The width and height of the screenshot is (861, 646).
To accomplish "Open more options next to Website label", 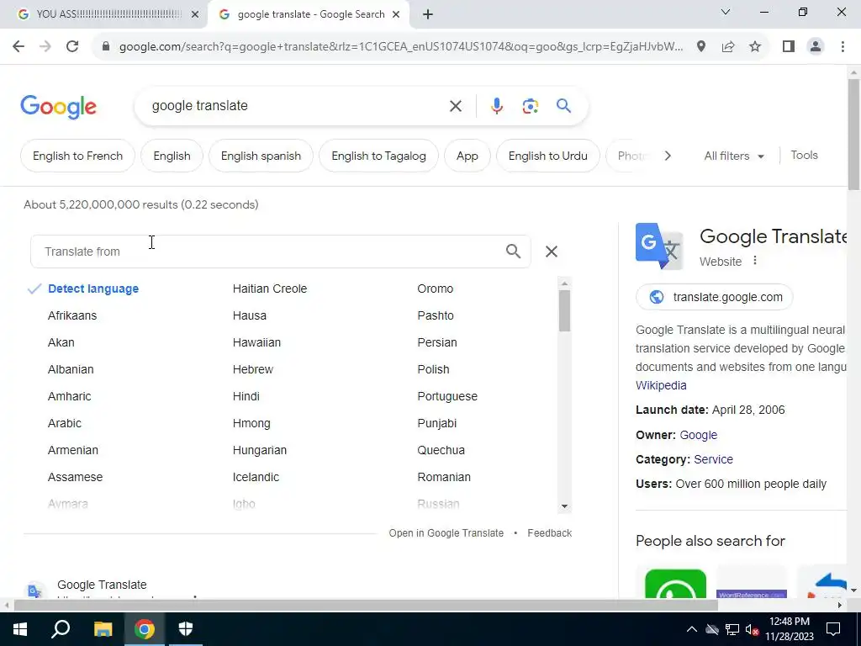I will click(755, 261).
